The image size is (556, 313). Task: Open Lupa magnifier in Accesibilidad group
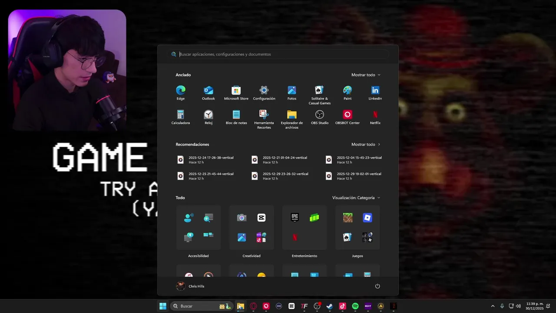pos(208,218)
